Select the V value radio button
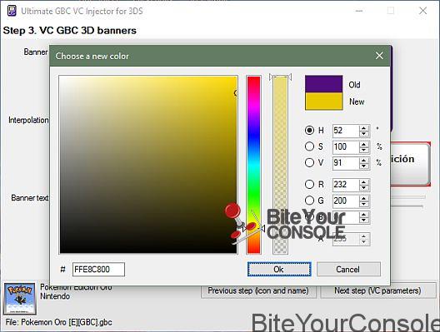440x332 pixels. coord(309,162)
